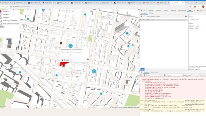Click the localhost address bar
The height and width of the screenshot is (116, 206).
[x=98, y=6]
